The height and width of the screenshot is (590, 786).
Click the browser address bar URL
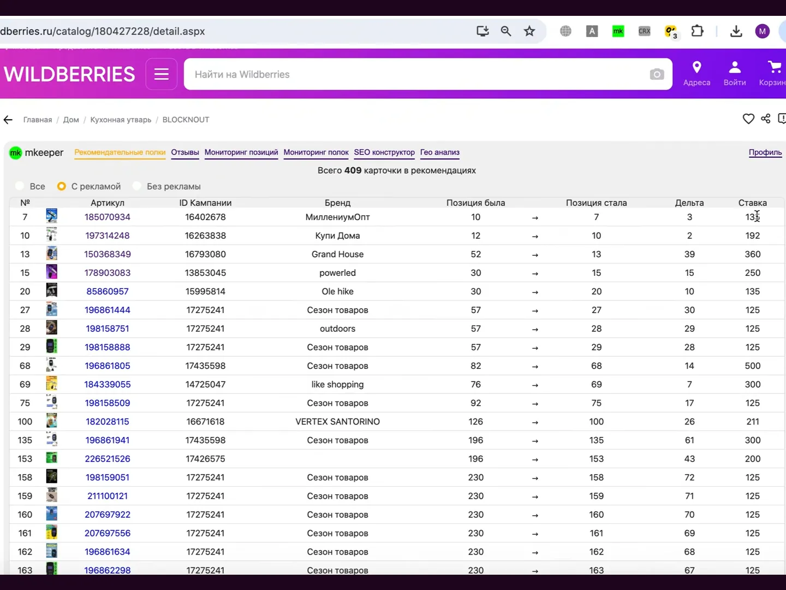tap(103, 31)
